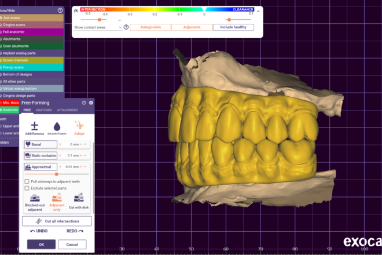Switch to the ATTACHMENT tab
The width and height of the screenshot is (382, 255).
[x=68, y=110]
